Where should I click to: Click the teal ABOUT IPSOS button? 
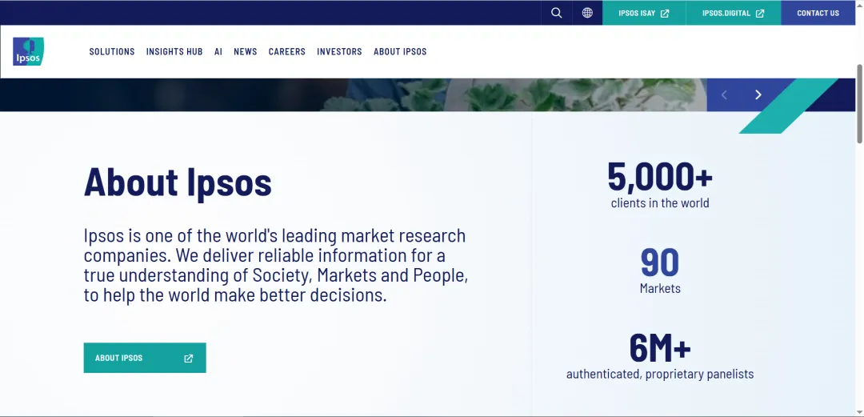point(145,358)
